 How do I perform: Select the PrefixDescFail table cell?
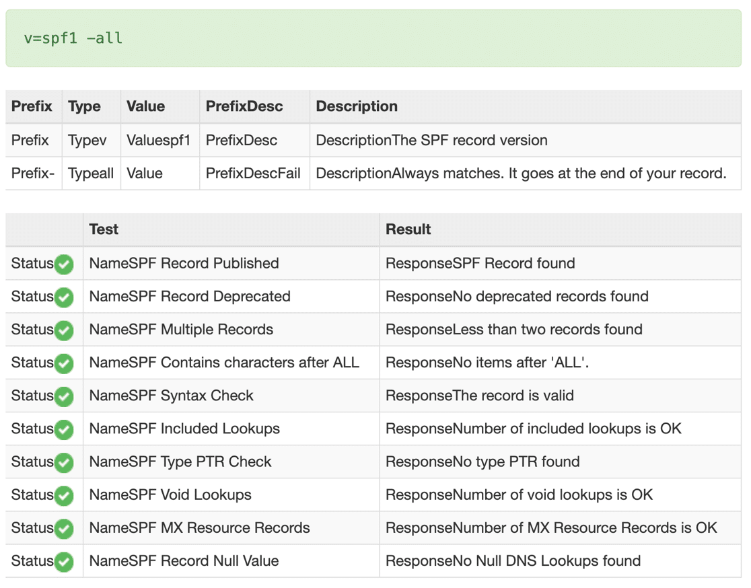[253, 173]
